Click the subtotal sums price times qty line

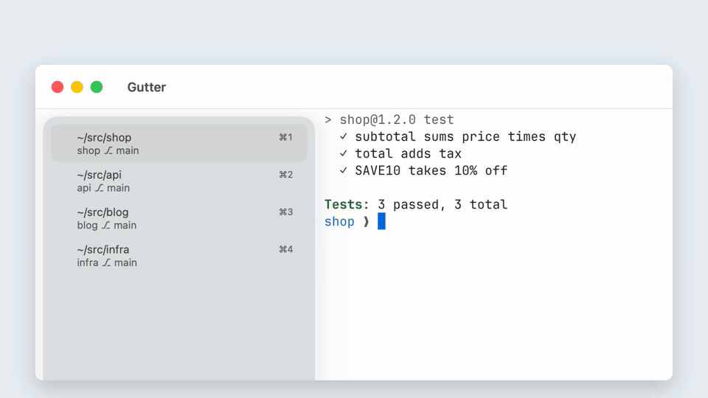465,137
